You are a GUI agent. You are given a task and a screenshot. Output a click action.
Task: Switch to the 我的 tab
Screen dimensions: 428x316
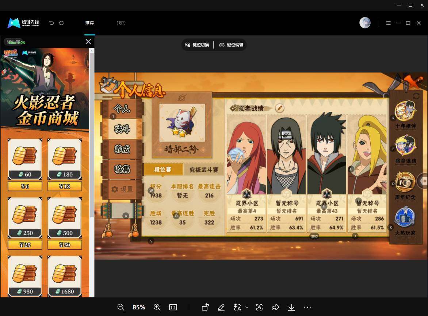pos(121,23)
